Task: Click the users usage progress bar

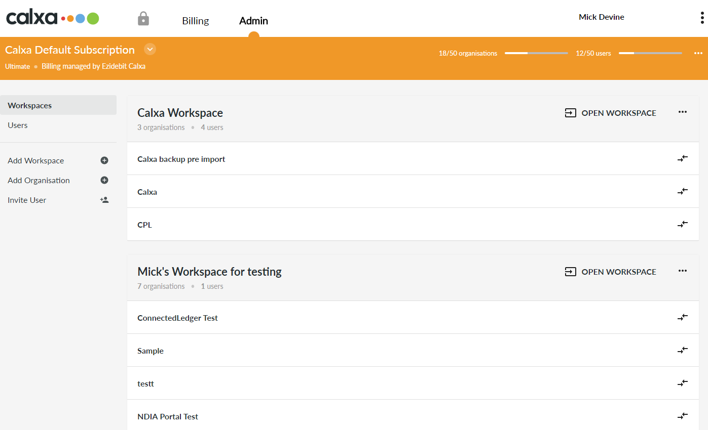Action: 650,53
